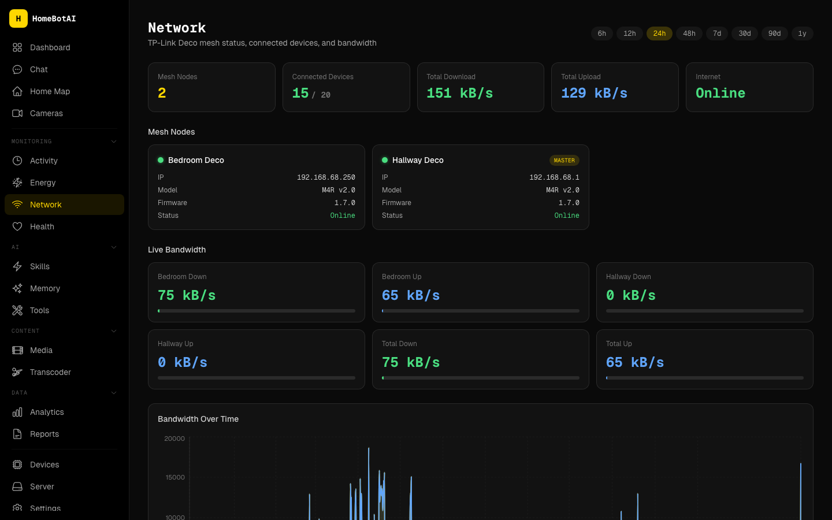Open the Hallway Deco node card
The height and width of the screenshot is (520, 832).
click(x=480, y=187)
